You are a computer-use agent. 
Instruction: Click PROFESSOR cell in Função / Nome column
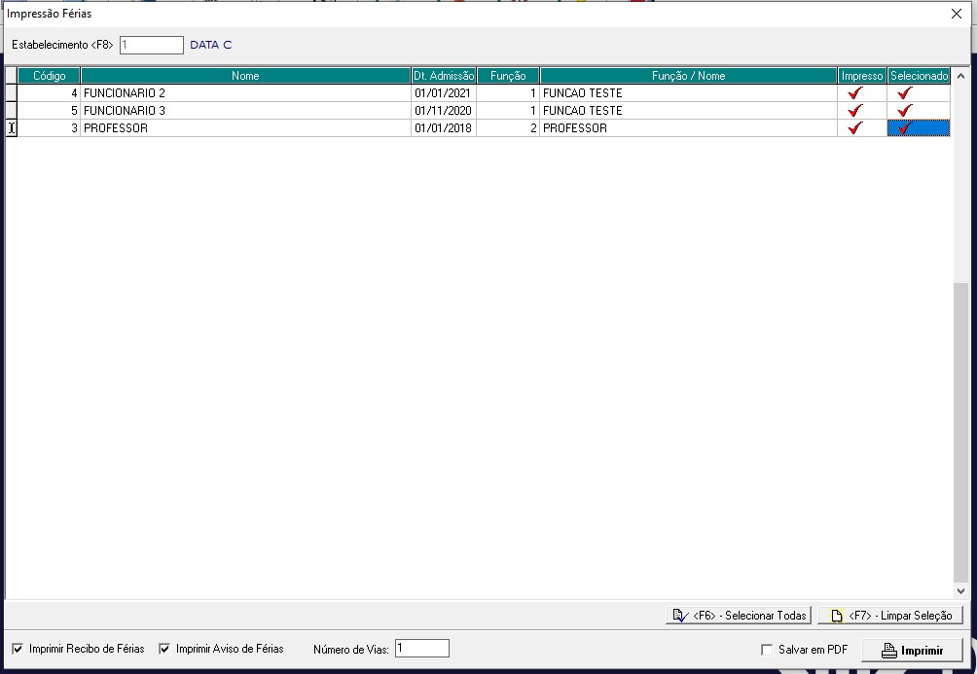tap(689, 127)
